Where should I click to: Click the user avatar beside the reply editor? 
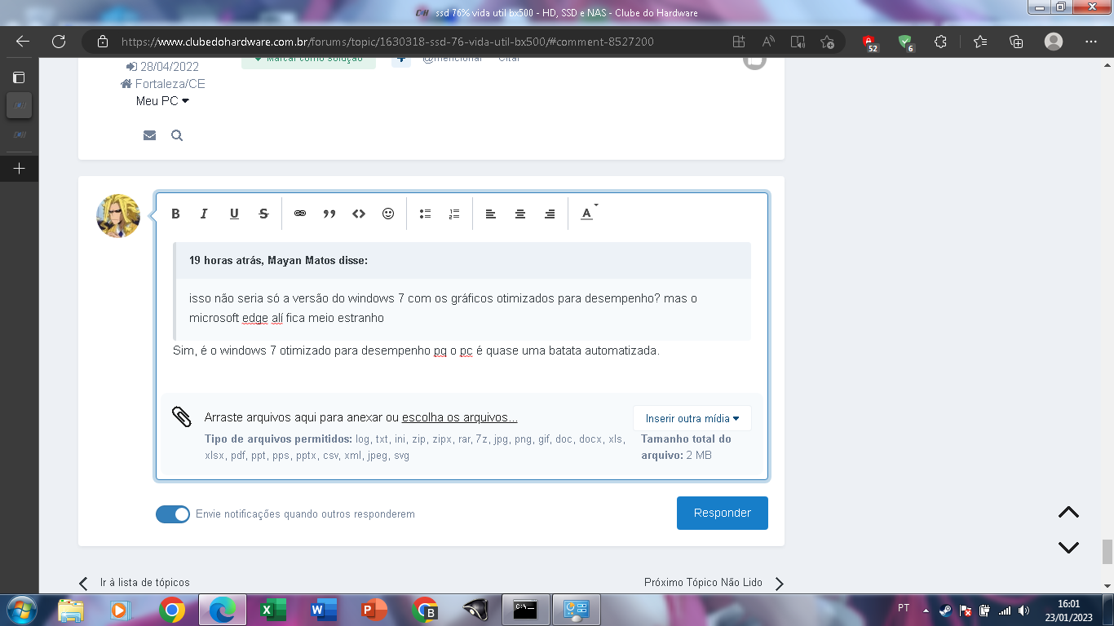coord(118,216)
